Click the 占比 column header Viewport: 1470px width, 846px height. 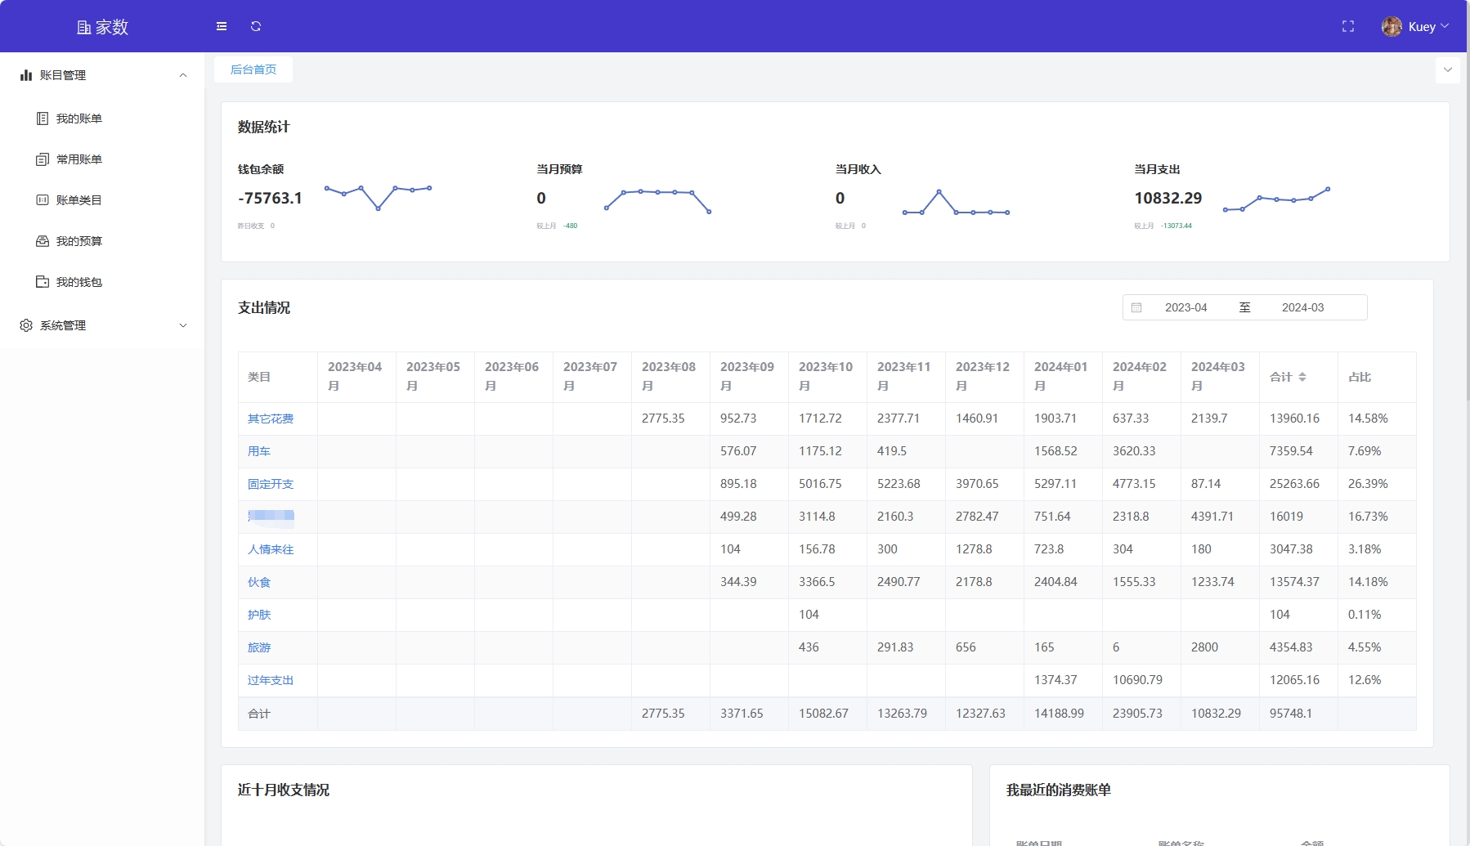point(1377,377)
